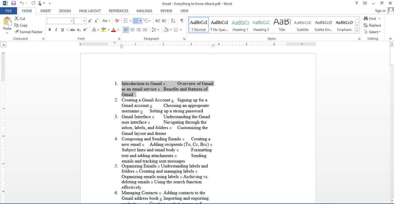The image size is (394, 204).
Task: Click the Shading paint bucket
Action: point(166,30)
